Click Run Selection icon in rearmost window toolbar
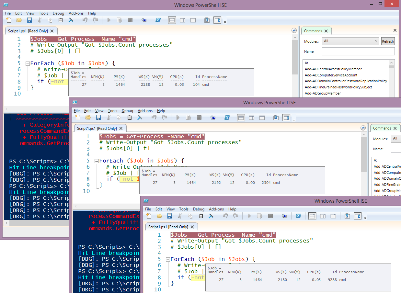401x293 pixels. coord(120,20)
